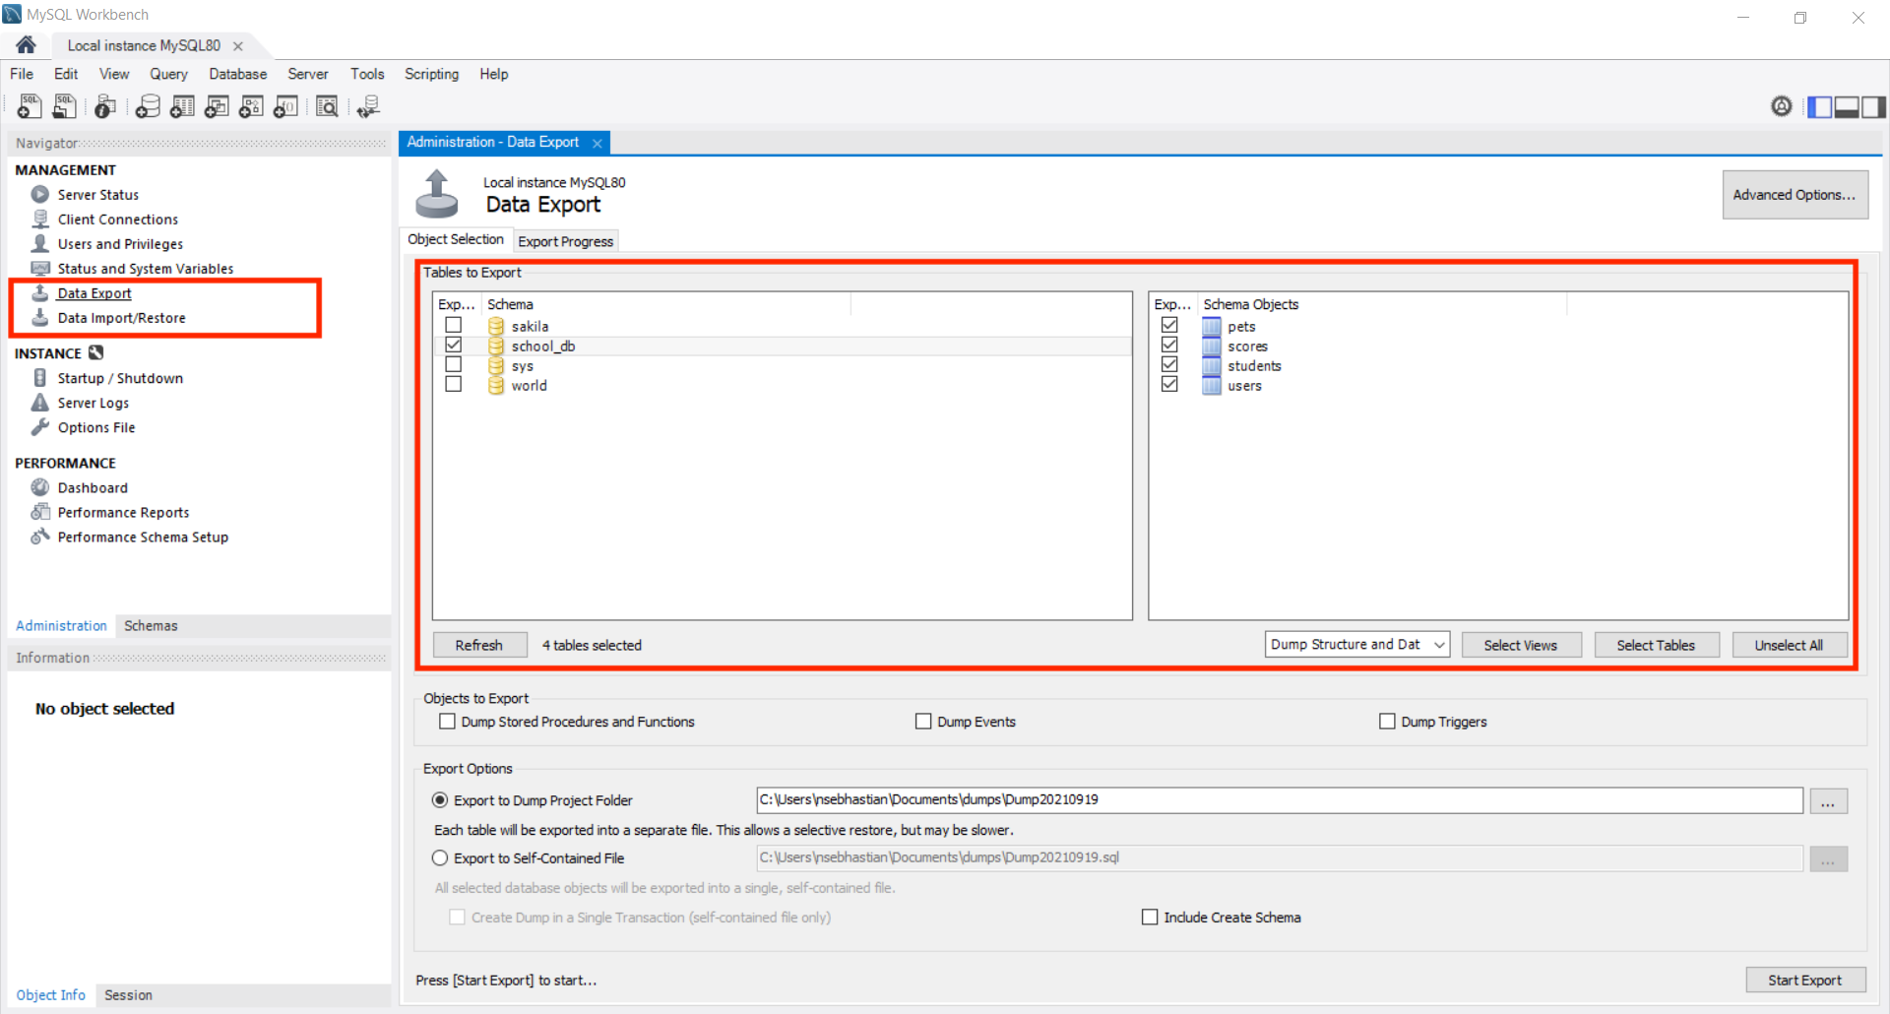Viewport: 1890px width, 1014px height.
Task: Open Status and System Variables
Action: pos(146,269)
